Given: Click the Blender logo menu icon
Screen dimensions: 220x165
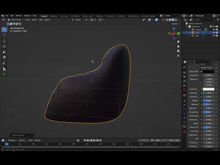Looking at the screenshot, I should (3, 16).
